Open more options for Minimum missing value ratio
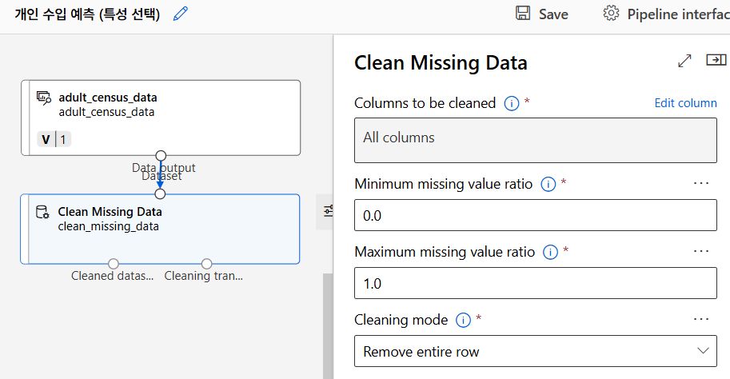 click(701, 183)
